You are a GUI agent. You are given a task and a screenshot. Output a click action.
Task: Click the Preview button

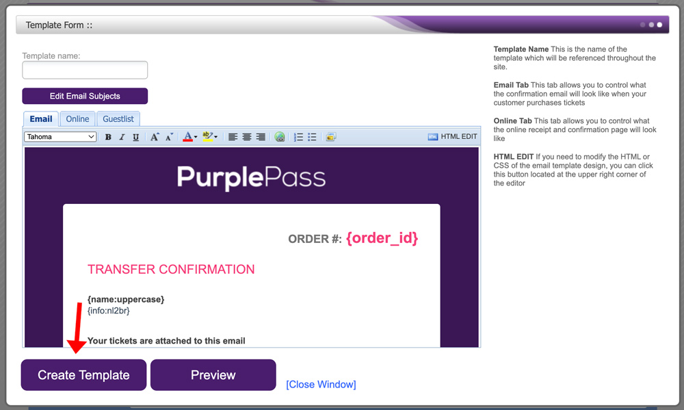pyautogui.click(x=213, y=374)
